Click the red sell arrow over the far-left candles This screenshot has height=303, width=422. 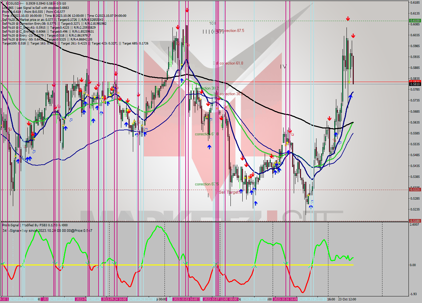coord(28,123)
